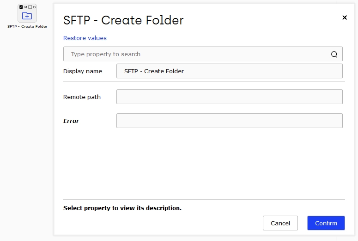Click the Remote path input box

(x=230, y=97)
